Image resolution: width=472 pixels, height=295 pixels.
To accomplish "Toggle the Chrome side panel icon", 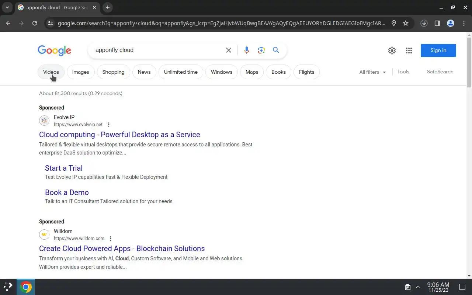I will [437, 23].
